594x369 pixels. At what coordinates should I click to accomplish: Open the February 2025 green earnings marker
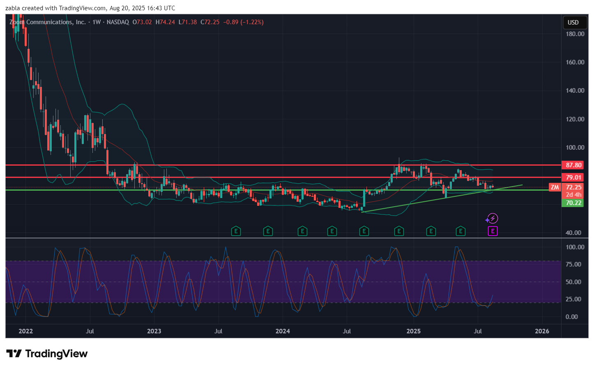431,231
